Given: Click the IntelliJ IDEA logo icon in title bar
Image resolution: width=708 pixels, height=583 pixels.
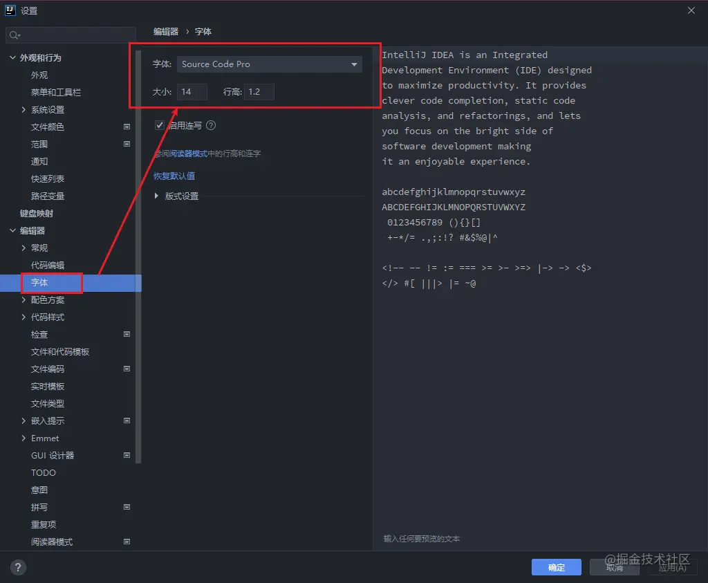Looking at the screenshot, I should click(x=10, y=10).
